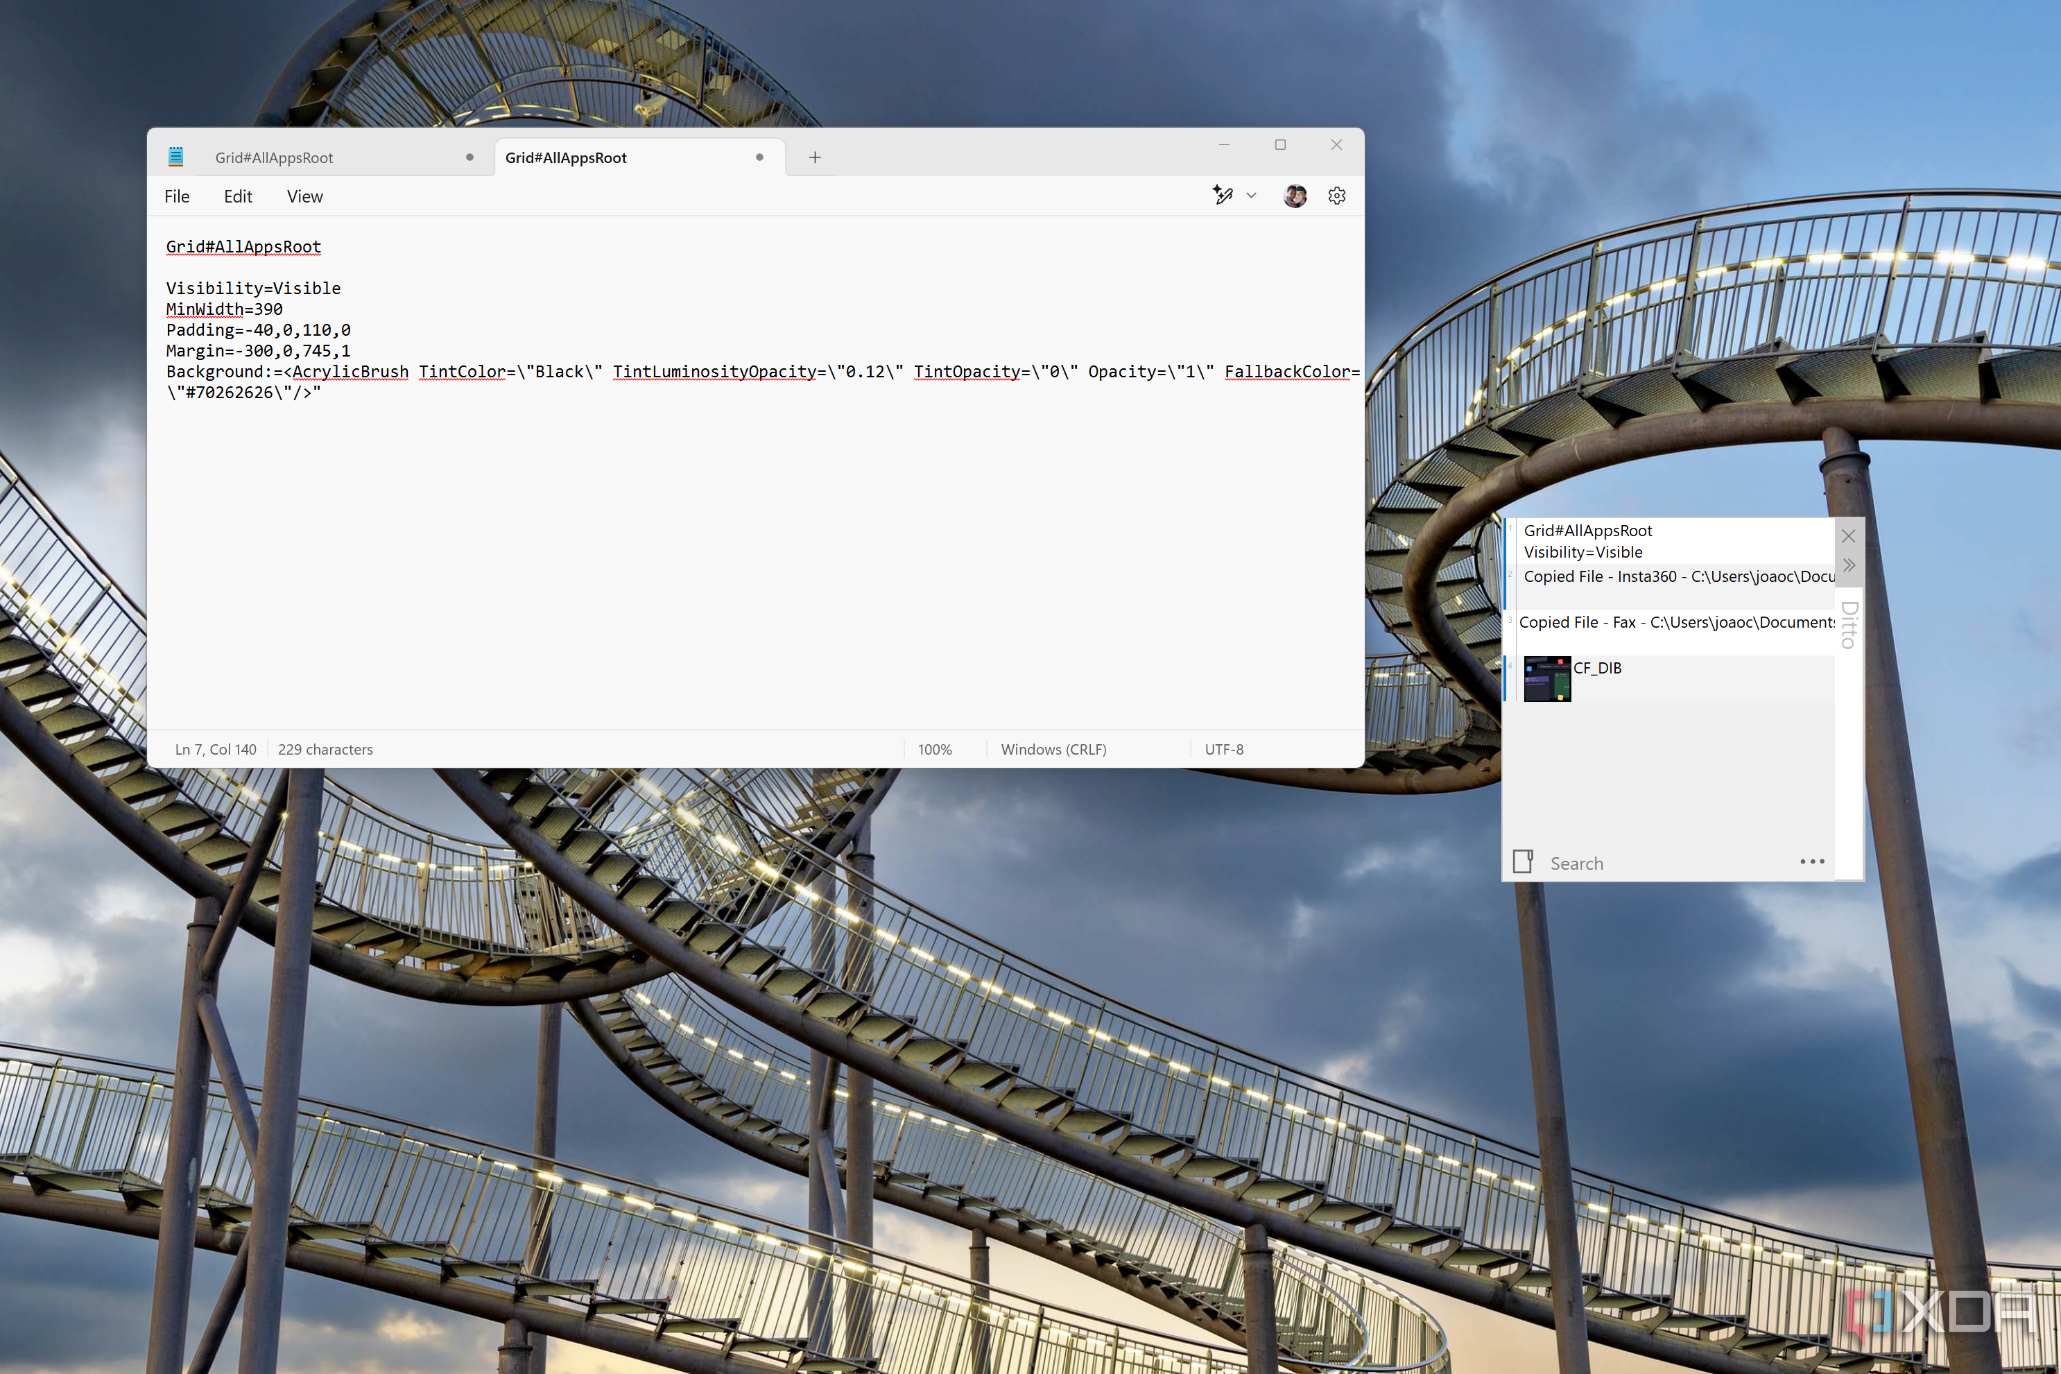Click the MinWidth=390 line in editor
The height and width of the screenshot is (1374, 2061).
click(224, 309)
